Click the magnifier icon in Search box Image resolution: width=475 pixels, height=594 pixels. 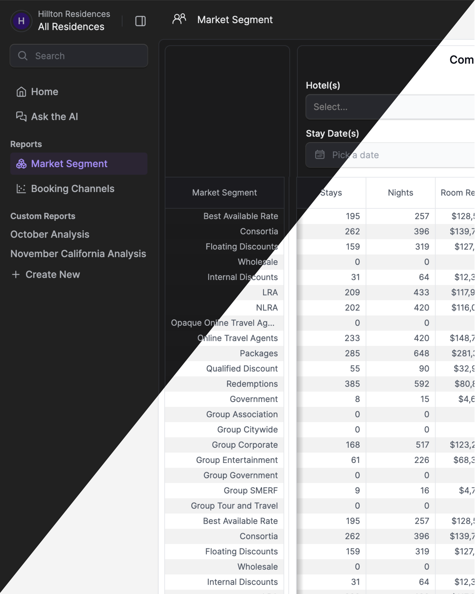23,56
